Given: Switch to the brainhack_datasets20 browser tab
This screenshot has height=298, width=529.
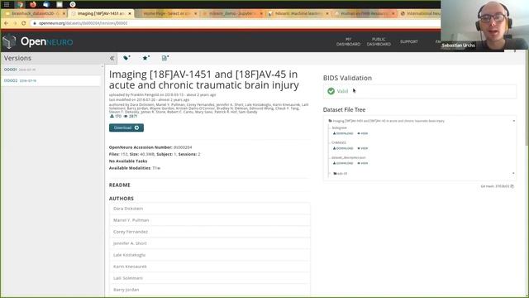Looking at the screenshot, I should [x=35, y=13].
